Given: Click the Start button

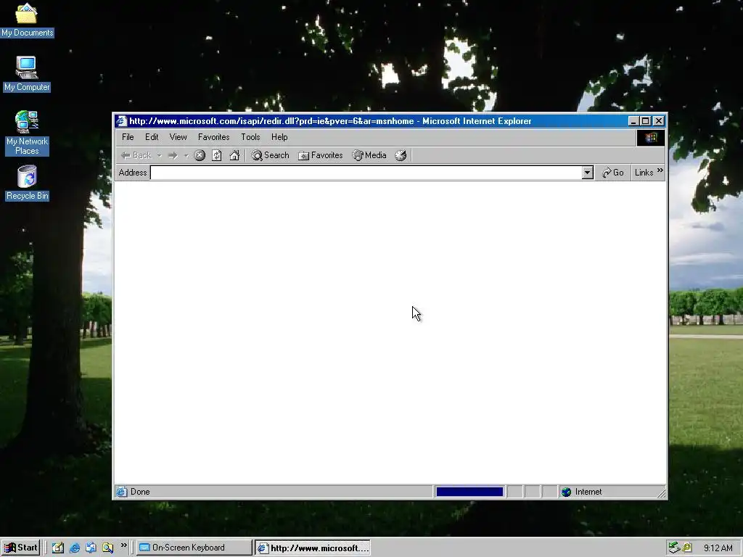Looking at the screenshot, I should click(21, 548).
